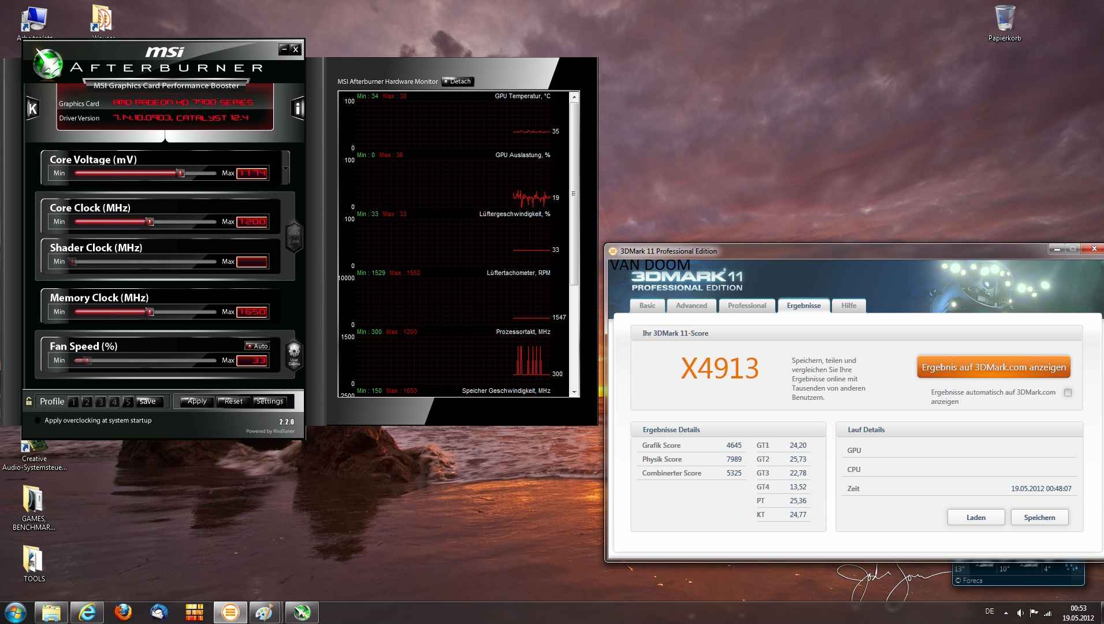
Task: Click the Fan Speed value field showing 33
Action: tap(252, 360)
